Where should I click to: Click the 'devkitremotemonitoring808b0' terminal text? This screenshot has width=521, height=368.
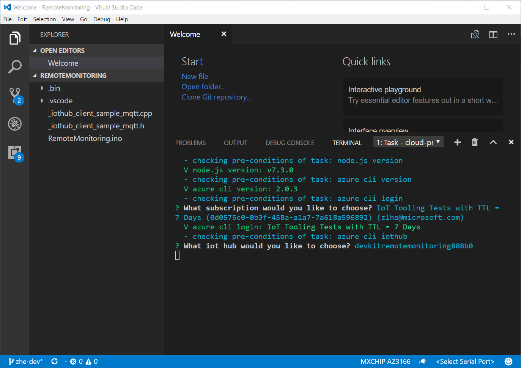pos(414,246)
